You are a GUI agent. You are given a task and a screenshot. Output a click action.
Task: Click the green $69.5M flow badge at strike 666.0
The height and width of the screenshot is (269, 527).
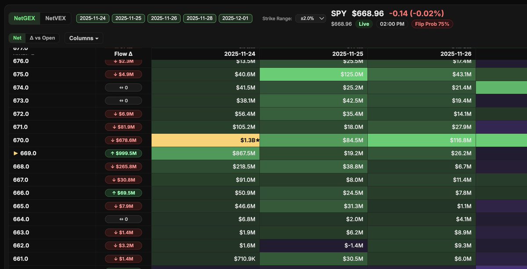[x=123, y=193]
